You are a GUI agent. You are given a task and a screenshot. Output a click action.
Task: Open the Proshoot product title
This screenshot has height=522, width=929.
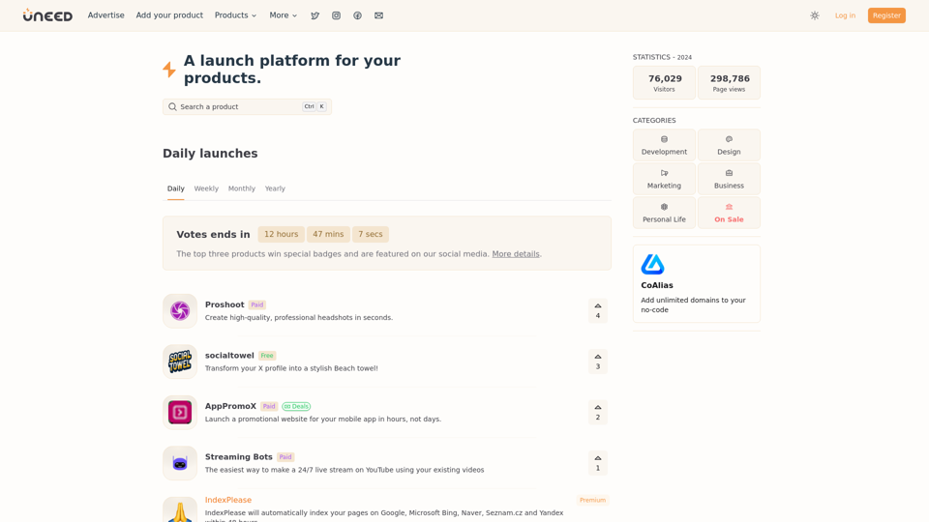coord(225,304)
